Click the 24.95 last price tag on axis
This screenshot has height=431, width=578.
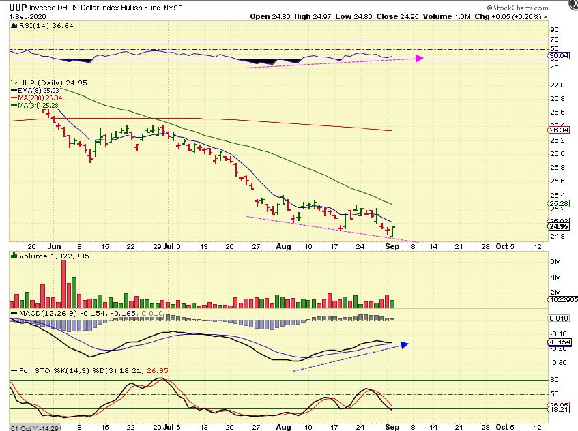558,226
